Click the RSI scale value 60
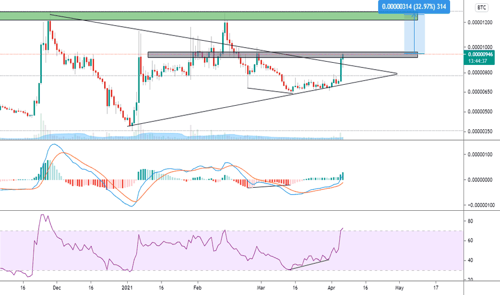 [470, 241]
